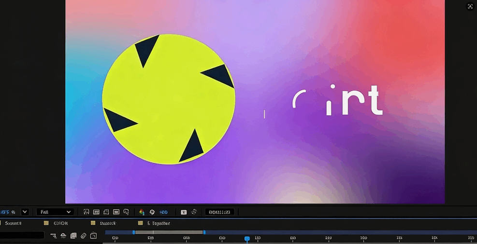This screenshot has width=477, height=244.
Task: Open the composition mini-flowchart icon
Action: (x=53, y=236)
